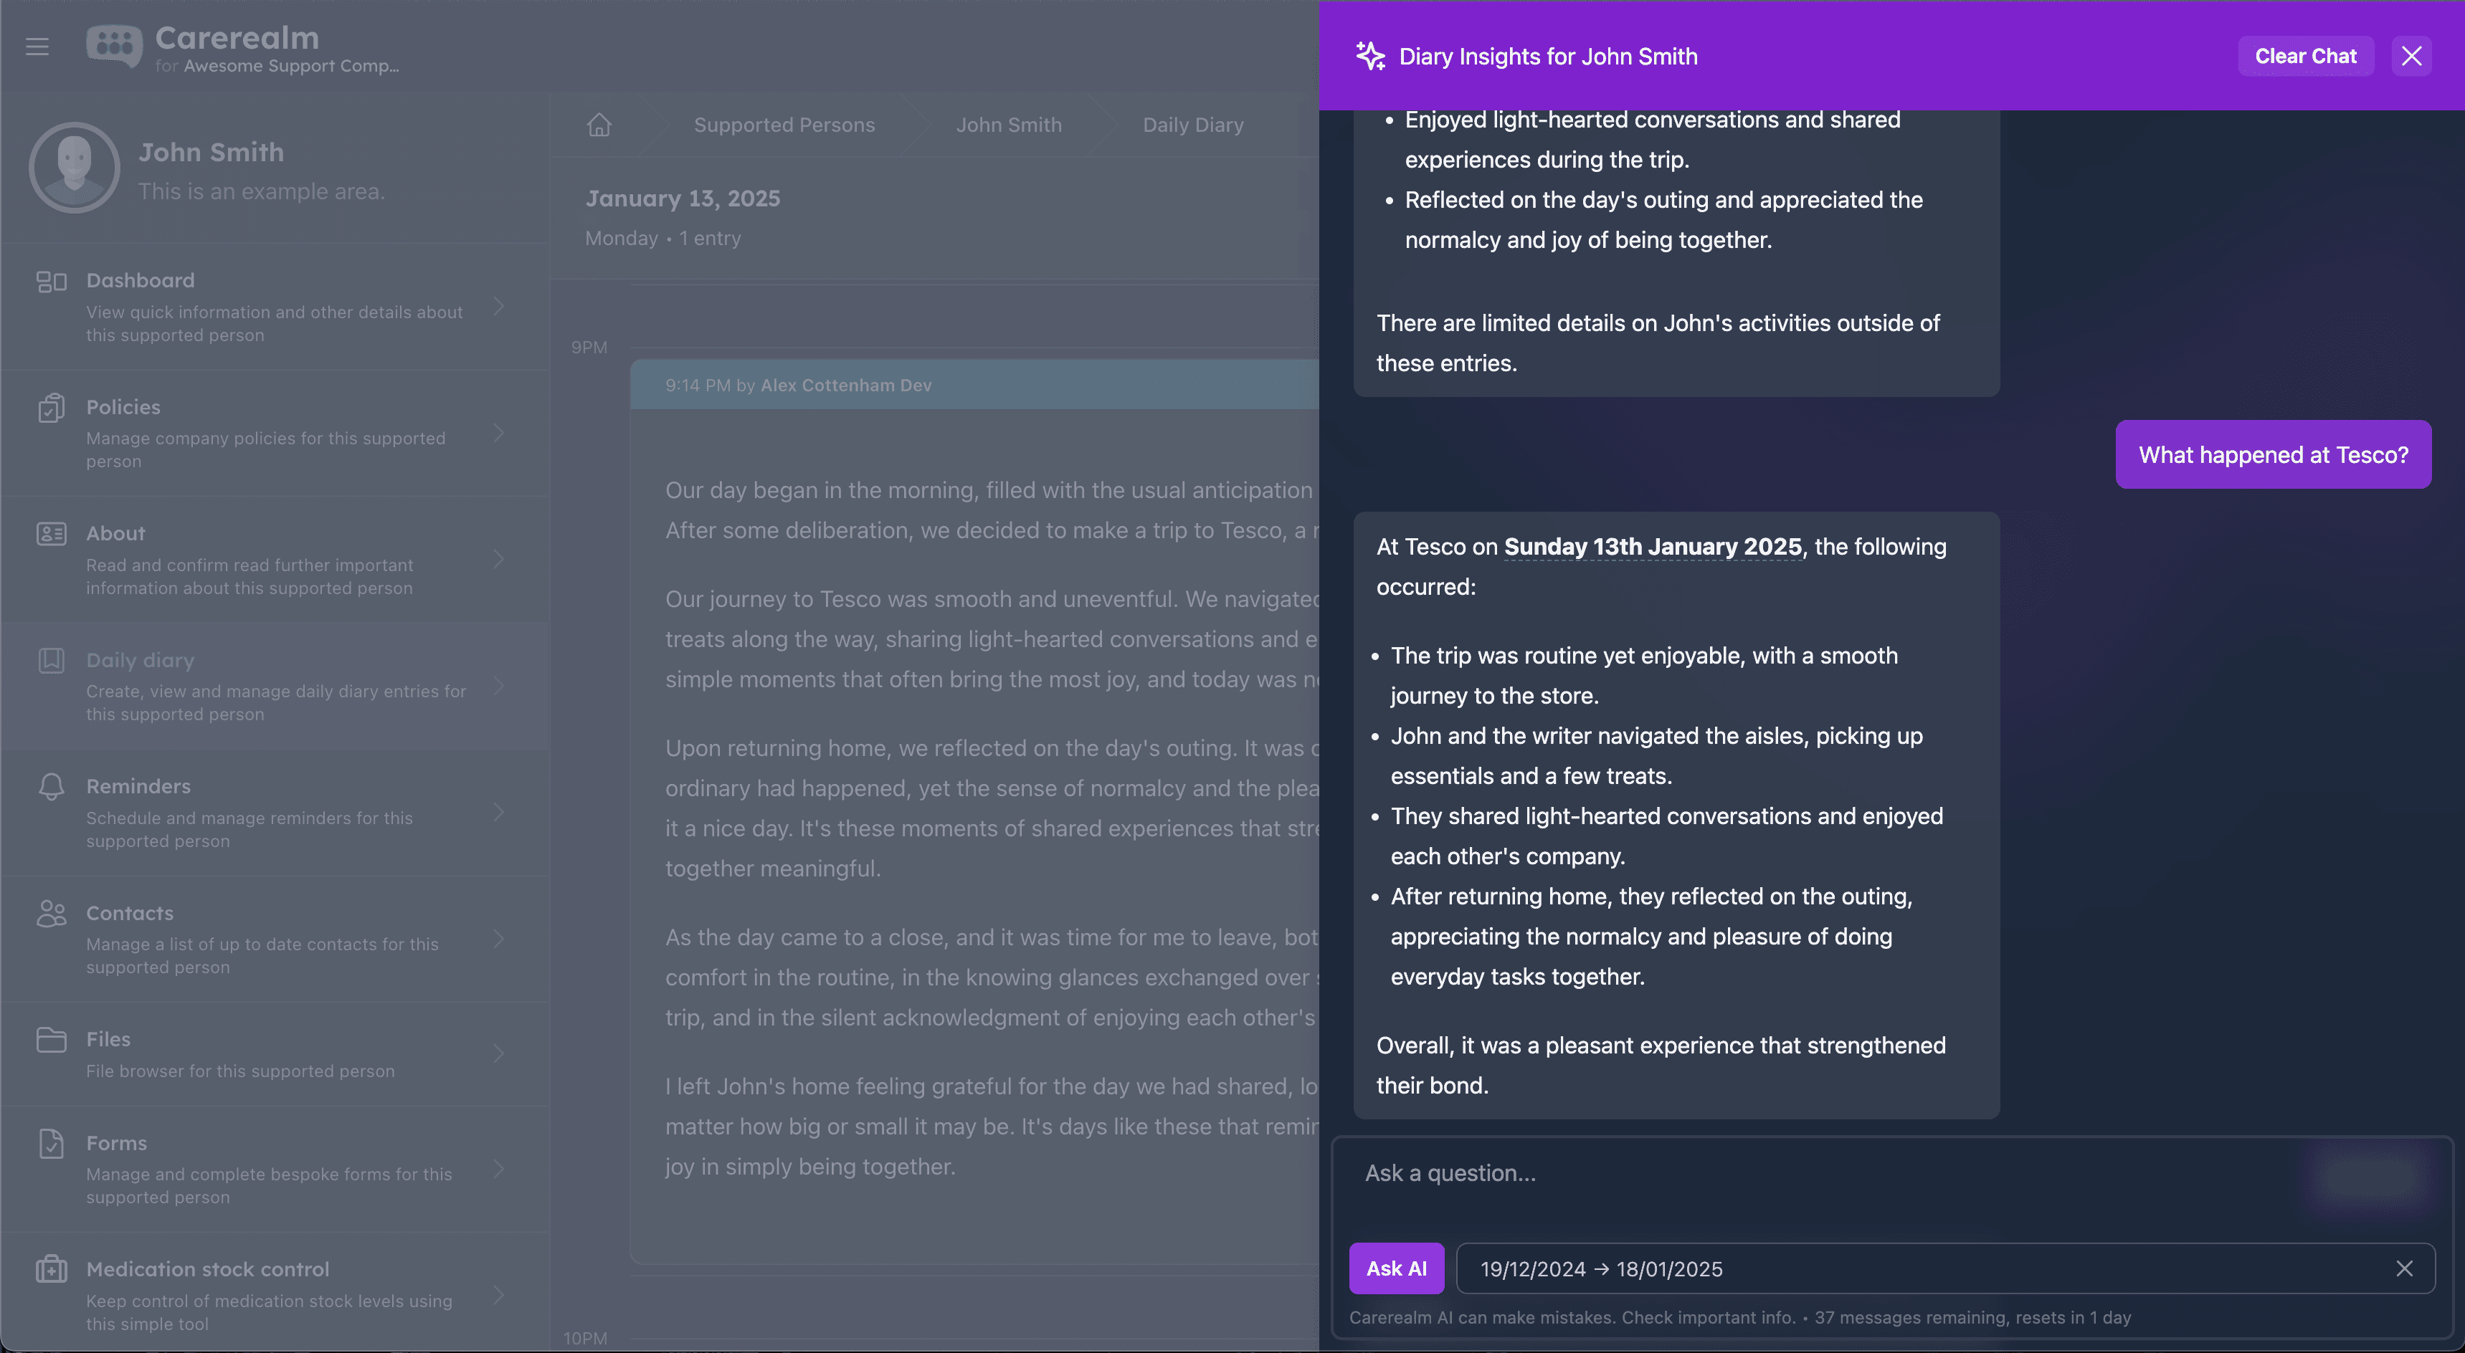
Task: Click the Carerealm brand name text
Action: coord(237,37)
